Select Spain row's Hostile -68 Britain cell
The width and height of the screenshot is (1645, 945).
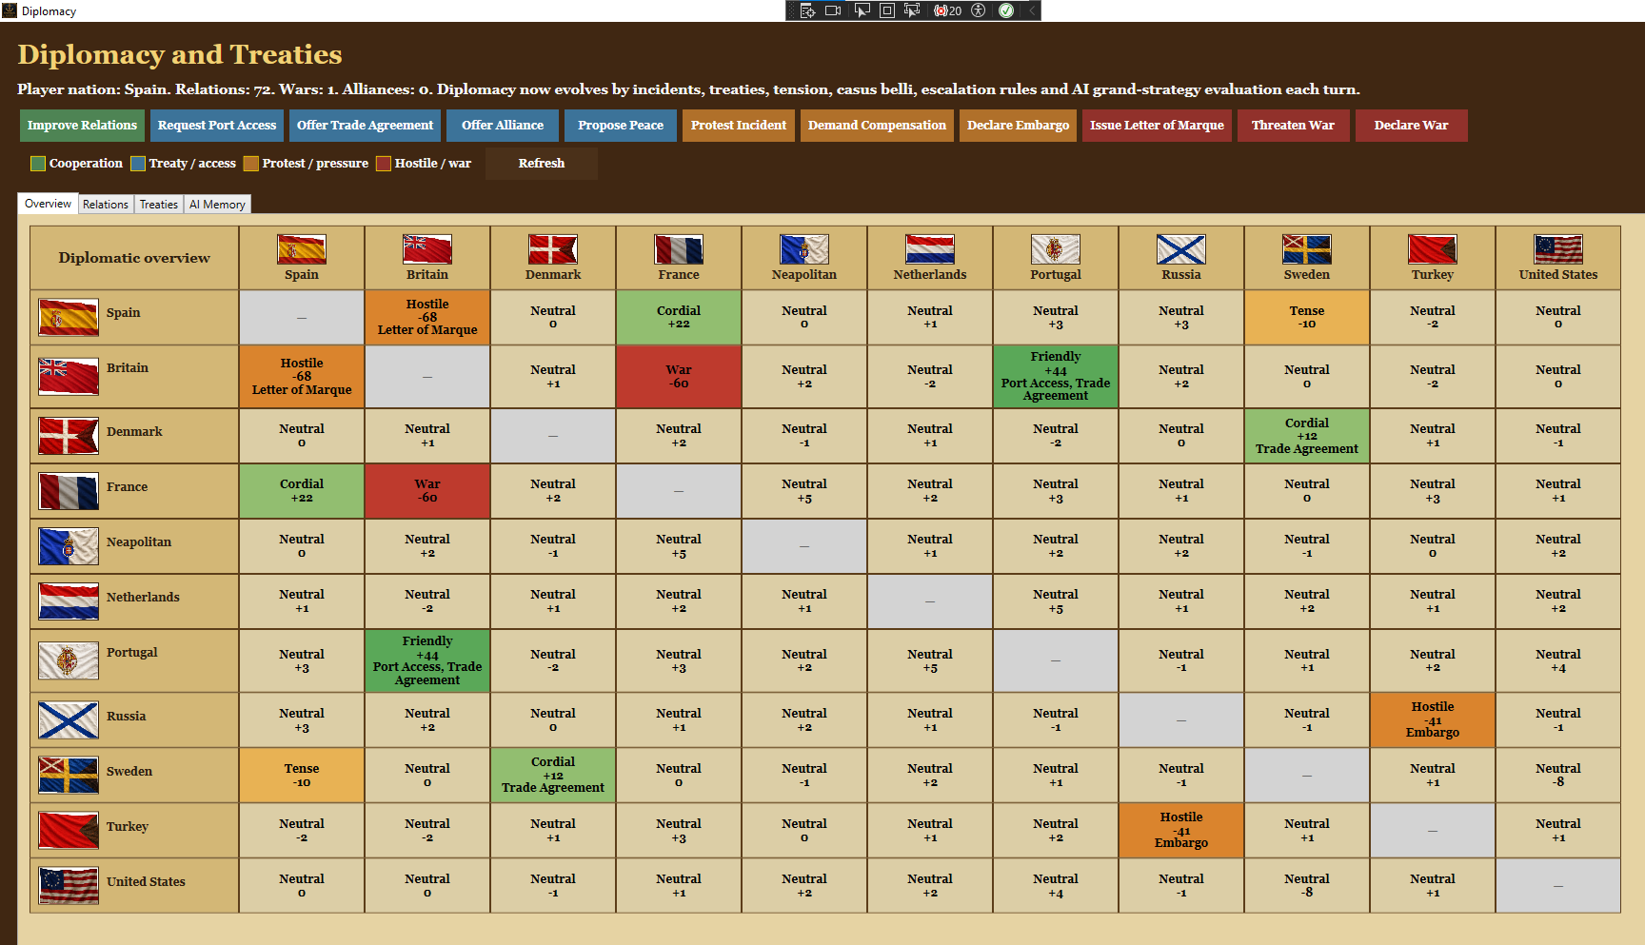(x=427, y=317)
